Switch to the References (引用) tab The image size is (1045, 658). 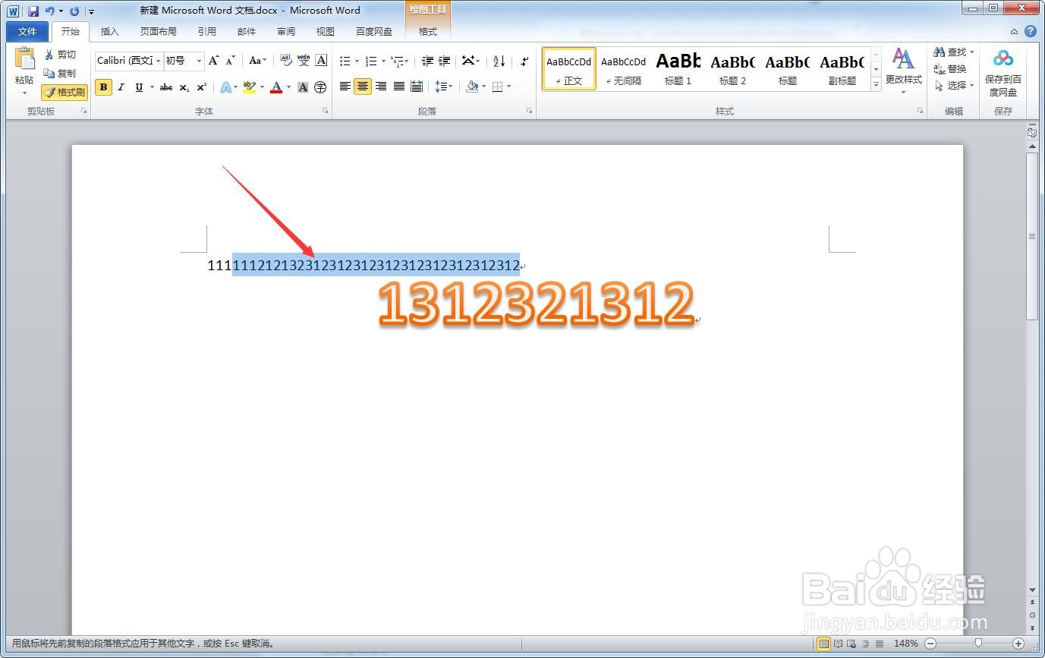click(x=207, y=31)
